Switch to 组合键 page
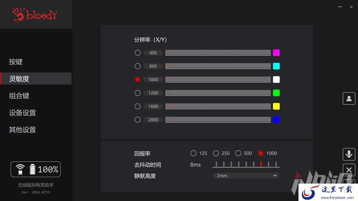The width and height of the screenshot is (358, 201). (x=19, y=96)
